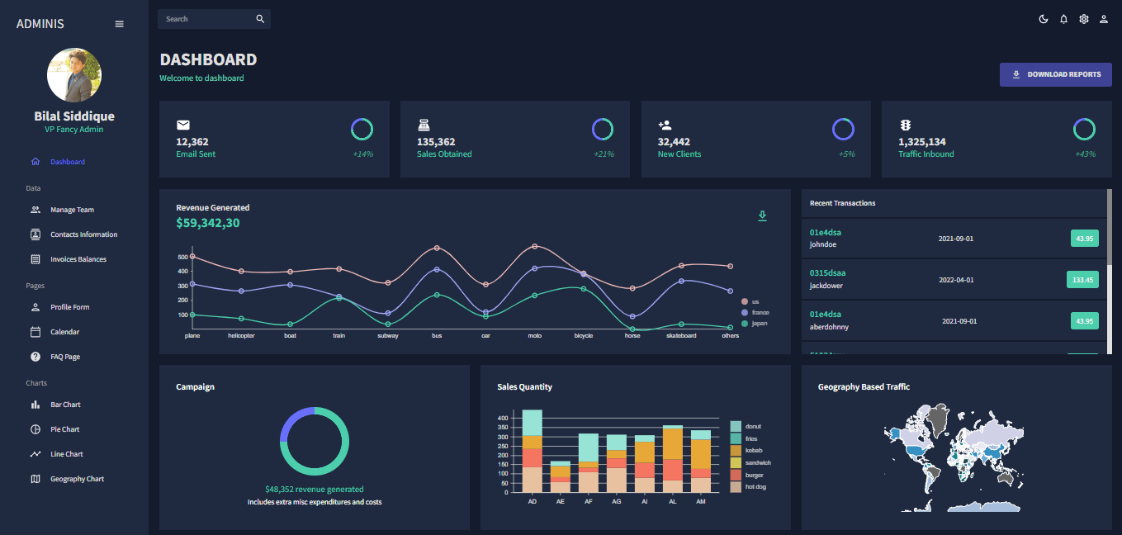Click Bar Chart icon in sidebar
The height and width of the screenshot is (535, 1122).
[36, 405]
